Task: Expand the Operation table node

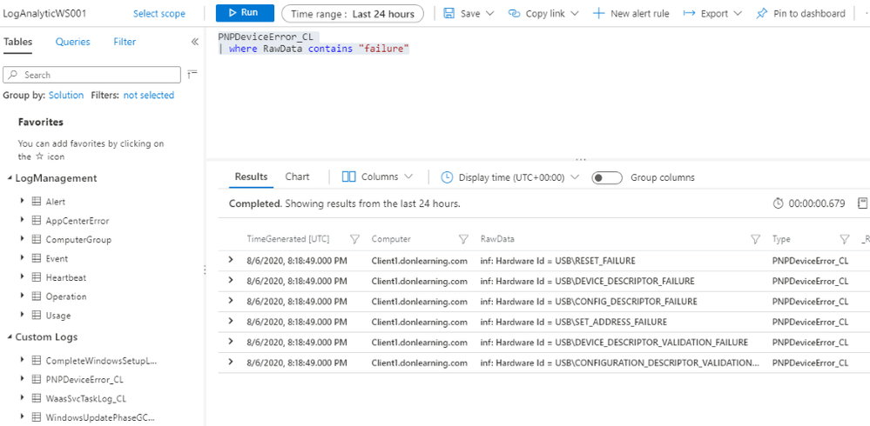Action: 22,296
